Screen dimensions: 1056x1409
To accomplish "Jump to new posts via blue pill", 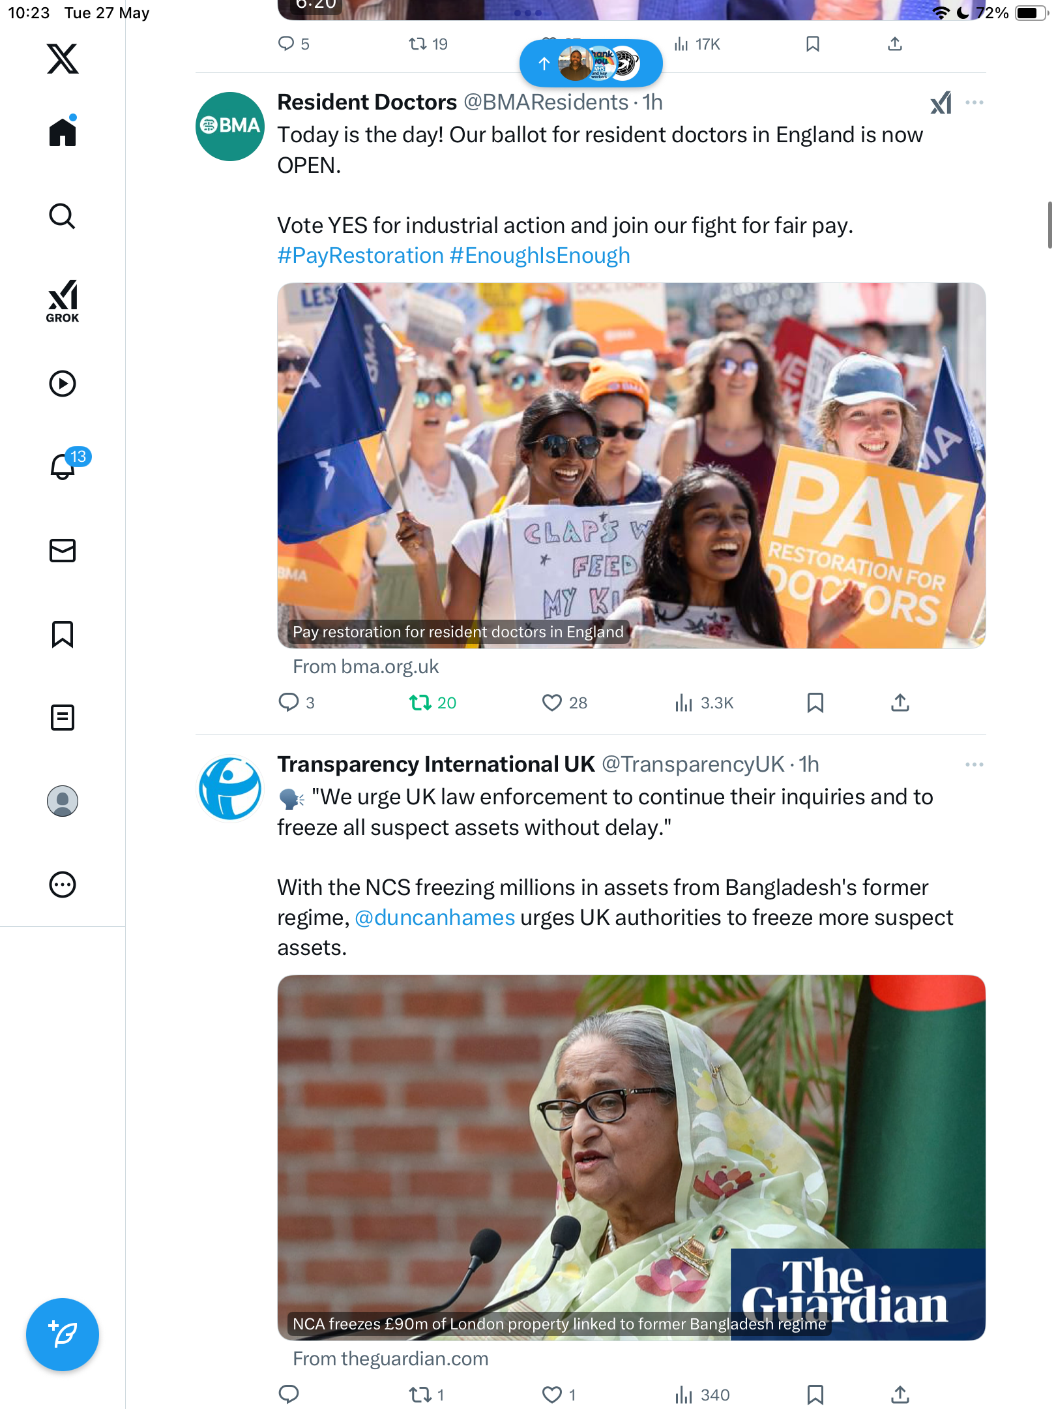I will [x=591, y=63].
